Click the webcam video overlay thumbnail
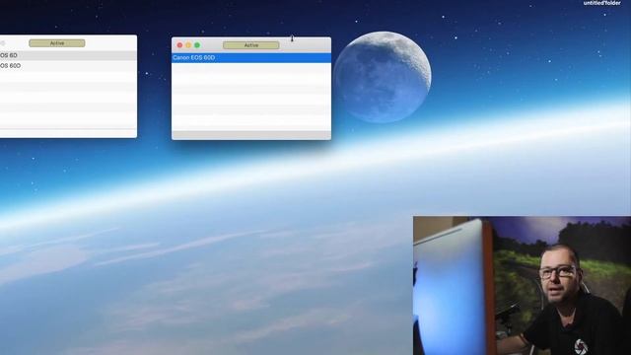The image size is (631, 355). tap(522, 285)
